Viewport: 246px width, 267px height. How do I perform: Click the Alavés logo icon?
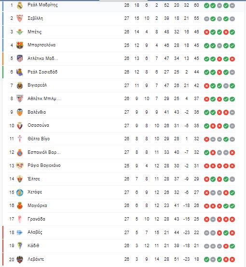(x=20, y=233)
